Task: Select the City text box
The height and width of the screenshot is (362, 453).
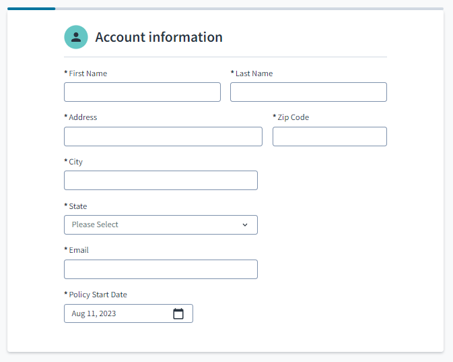Action: click(x=161, y=180)
